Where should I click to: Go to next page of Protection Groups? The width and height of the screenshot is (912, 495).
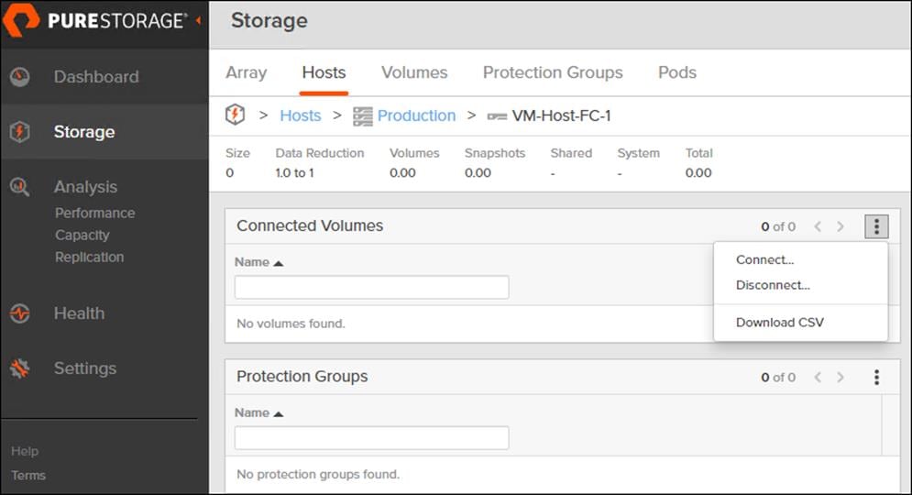(841, 377)
